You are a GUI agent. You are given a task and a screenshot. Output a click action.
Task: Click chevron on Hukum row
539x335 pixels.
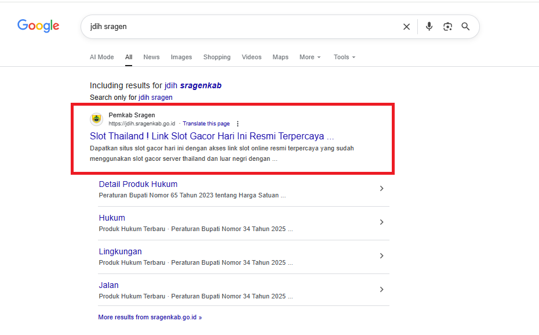click(381, 222)
